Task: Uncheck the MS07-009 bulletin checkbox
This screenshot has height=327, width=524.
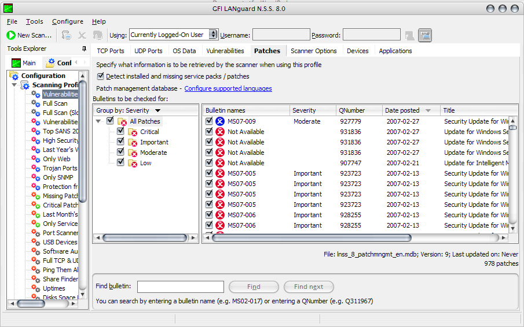Action: [209, 121]
